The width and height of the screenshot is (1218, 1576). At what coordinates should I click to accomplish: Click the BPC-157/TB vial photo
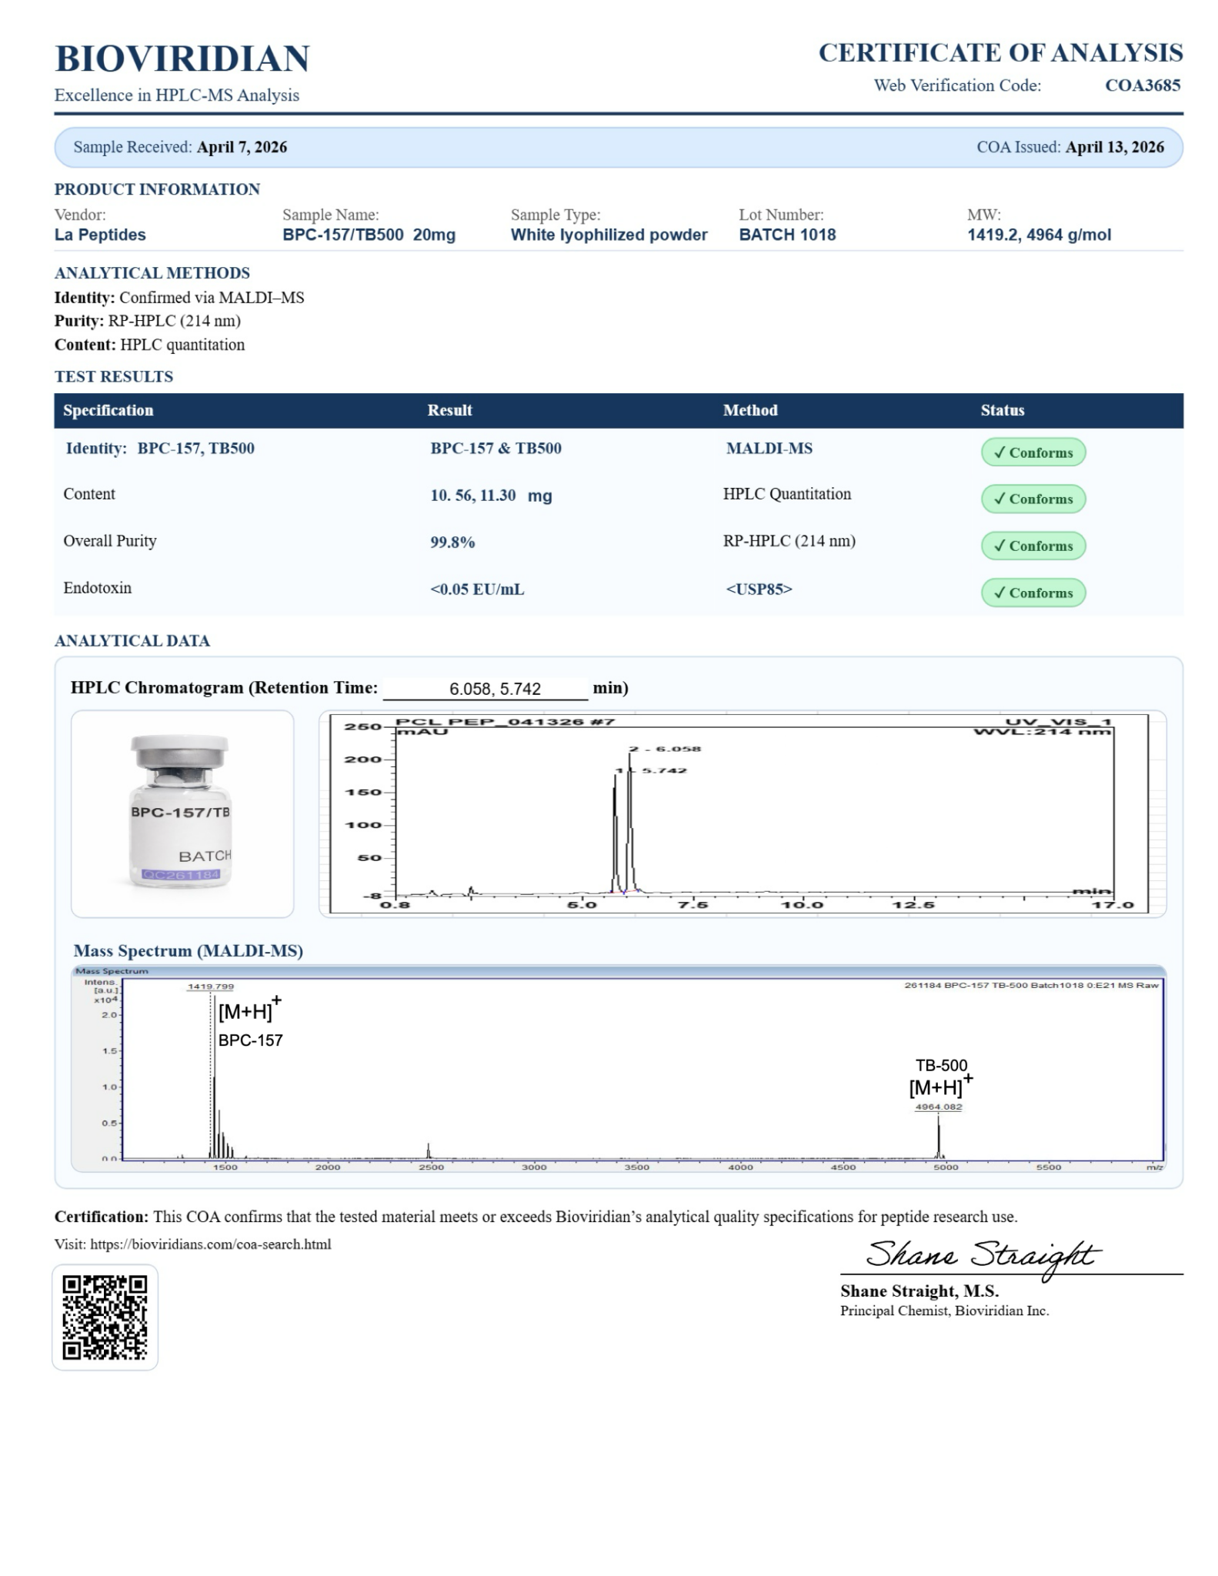[x=182, y=813]
